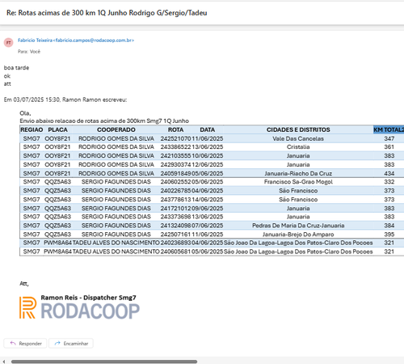Click the 'boa tarde' greeting text
404x364 pixels.
[16, 68]
